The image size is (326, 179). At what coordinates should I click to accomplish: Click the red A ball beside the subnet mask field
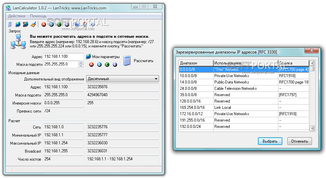click(x=91, y=64)
